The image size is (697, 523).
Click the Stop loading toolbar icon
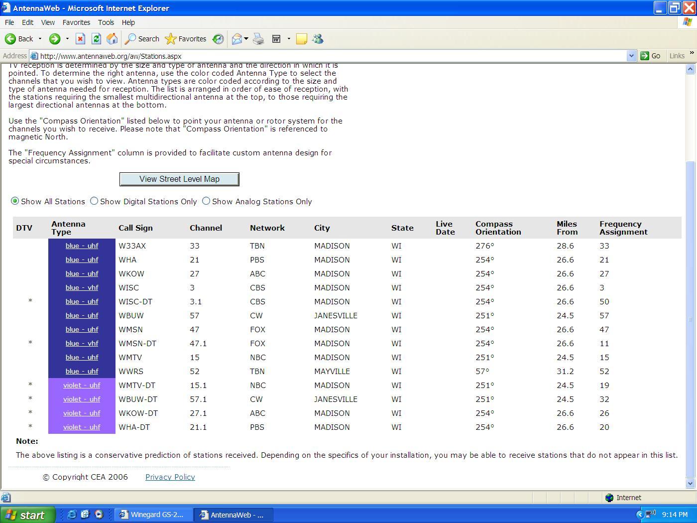click(x=80, y=39)
